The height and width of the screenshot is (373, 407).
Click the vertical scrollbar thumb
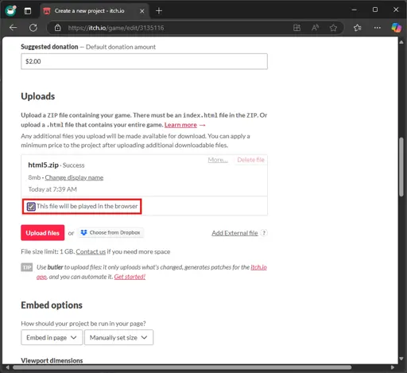pos(401,167)
